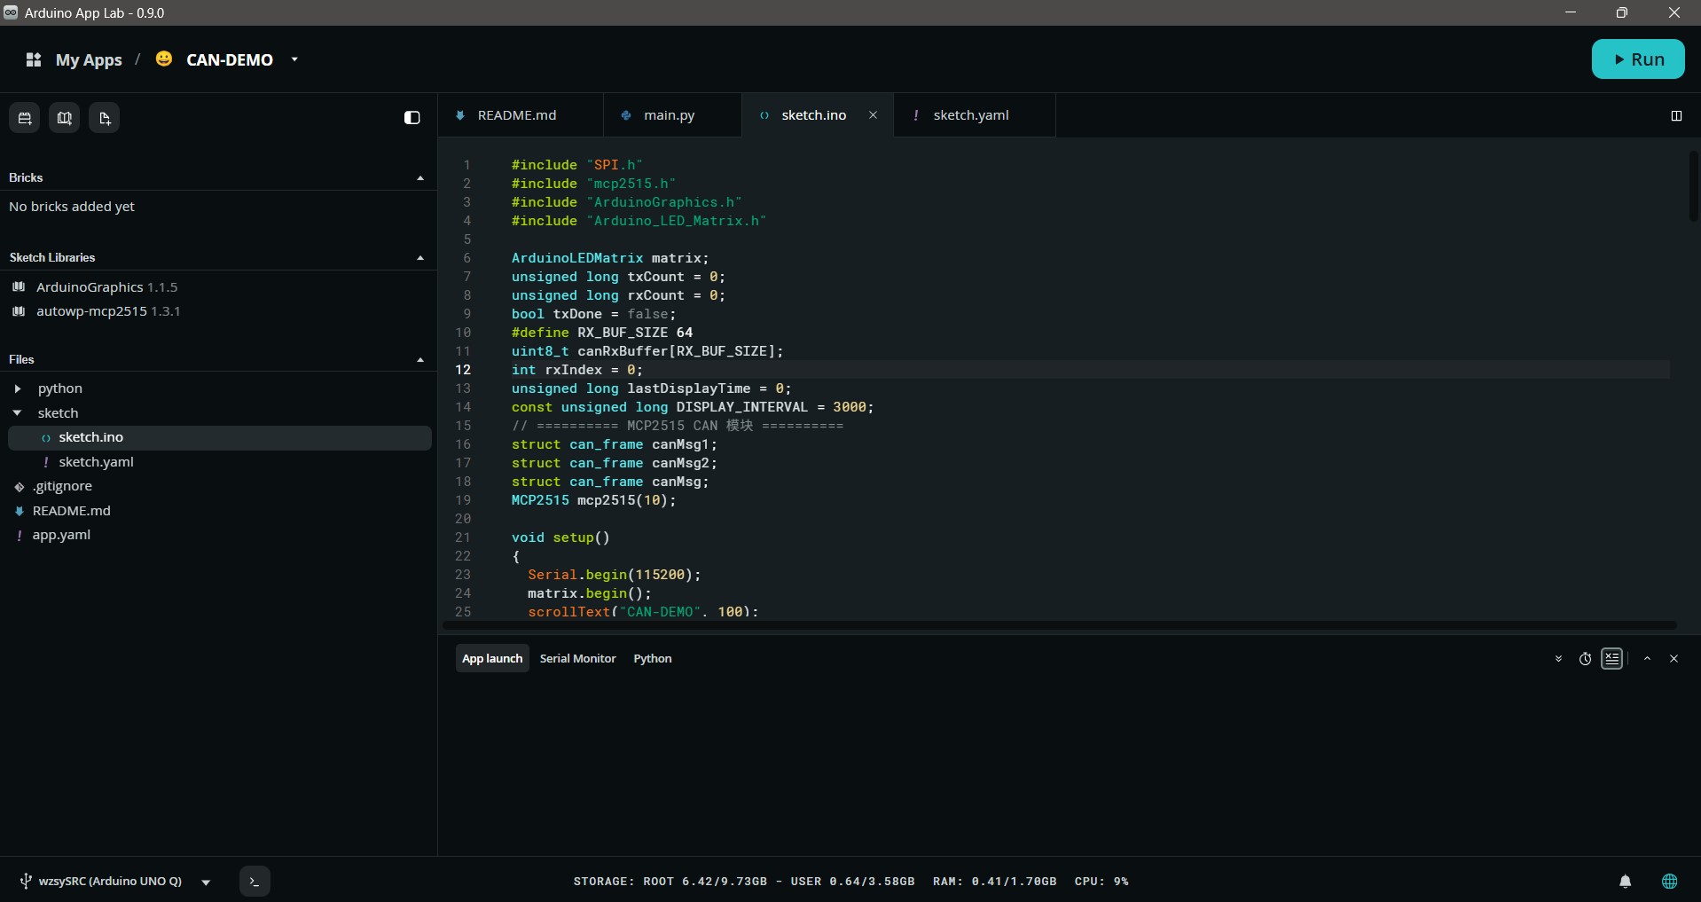Collapse the Bricks section

tap(420, 178)
